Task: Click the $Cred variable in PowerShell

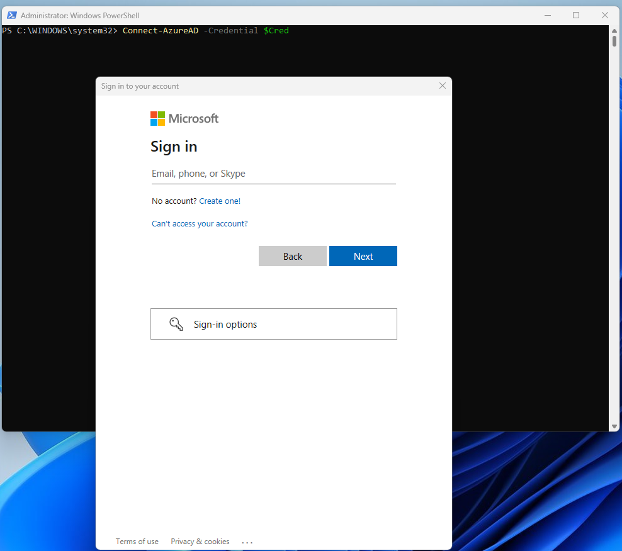Action: click(276, 31)
